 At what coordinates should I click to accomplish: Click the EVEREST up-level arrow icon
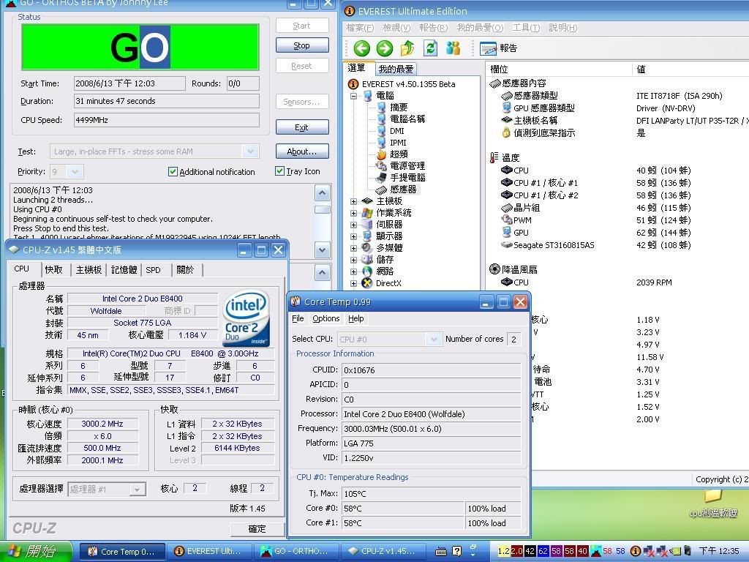(407, 48)
